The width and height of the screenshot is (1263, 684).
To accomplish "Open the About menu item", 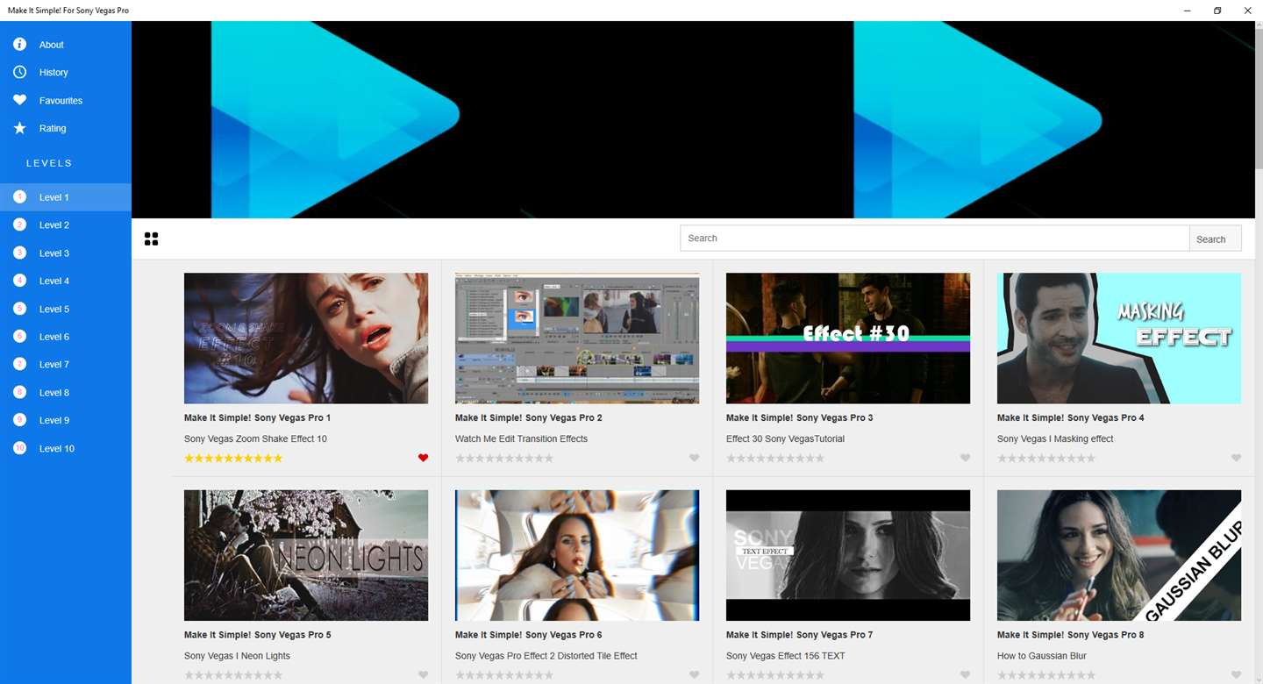I will tap(66, 44).
